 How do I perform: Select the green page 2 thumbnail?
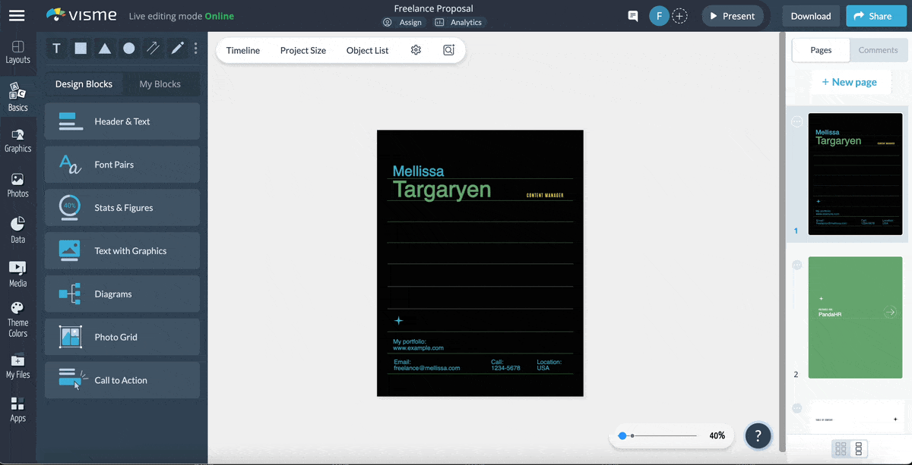click(855, 317)
